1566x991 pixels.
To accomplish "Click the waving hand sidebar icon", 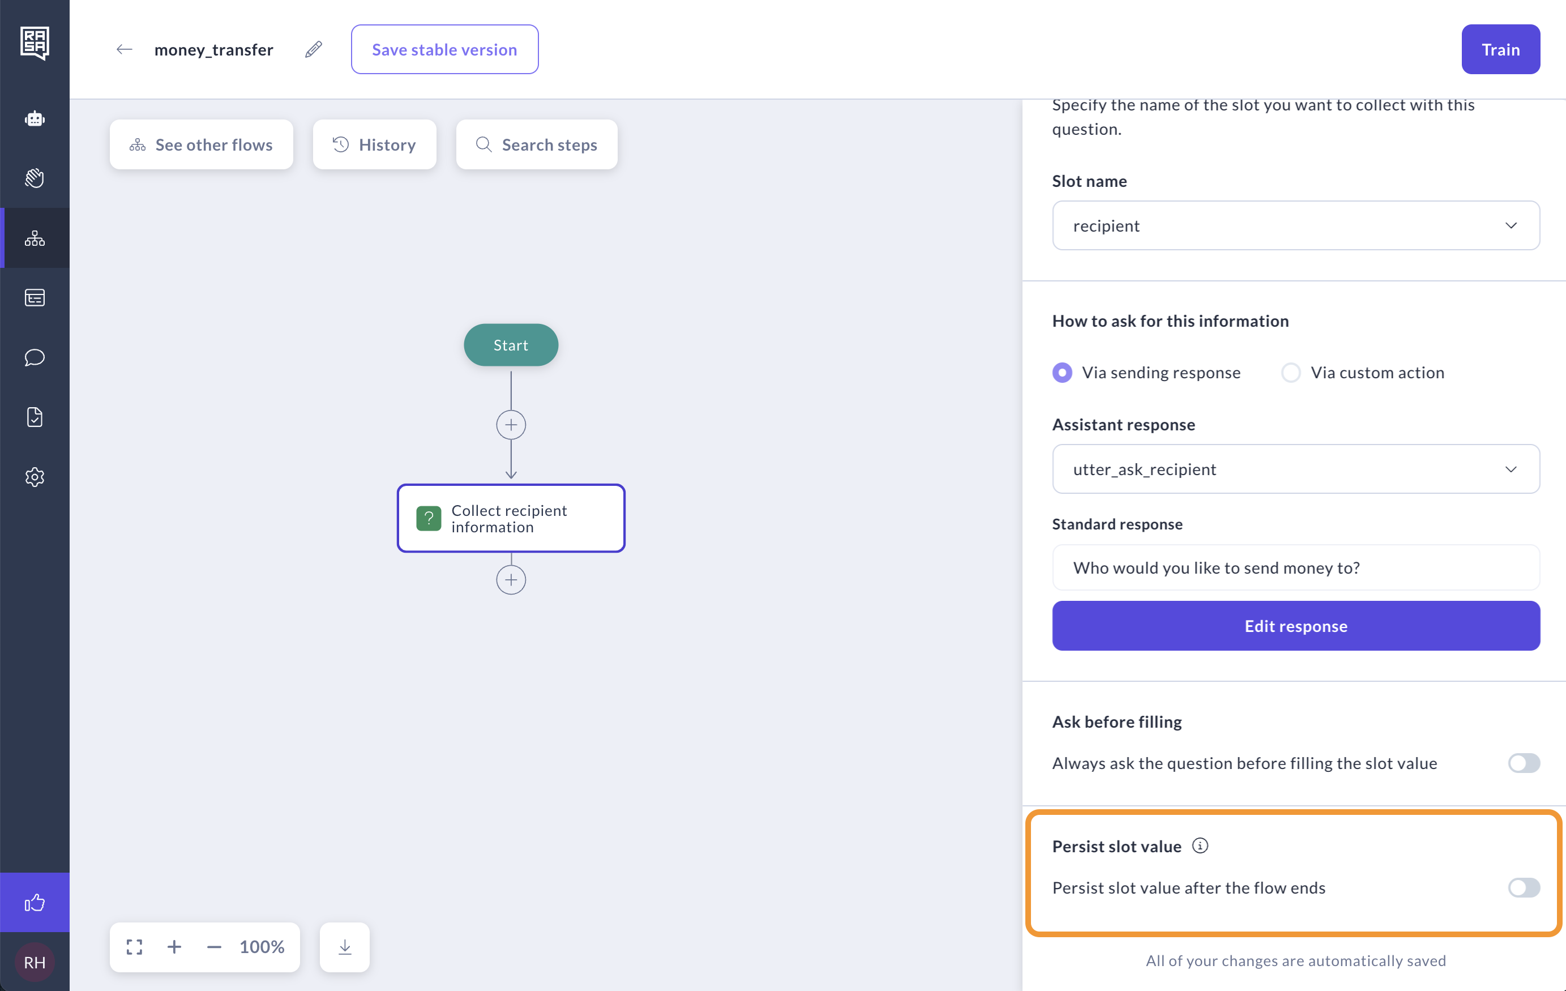I will coord(35,178).
